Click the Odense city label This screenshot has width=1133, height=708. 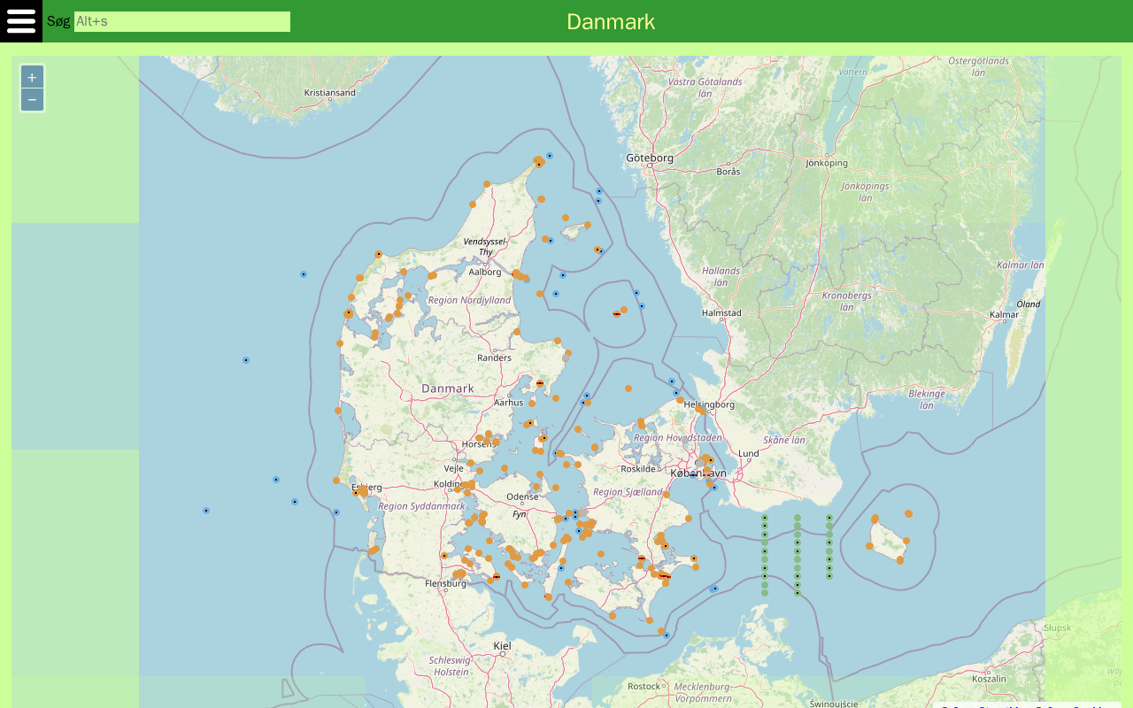tap(522, 496)
